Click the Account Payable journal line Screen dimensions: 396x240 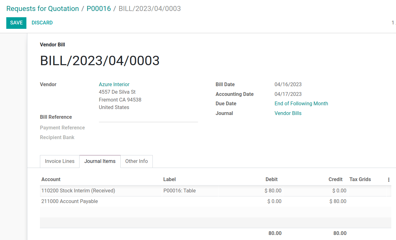point(69,201)
